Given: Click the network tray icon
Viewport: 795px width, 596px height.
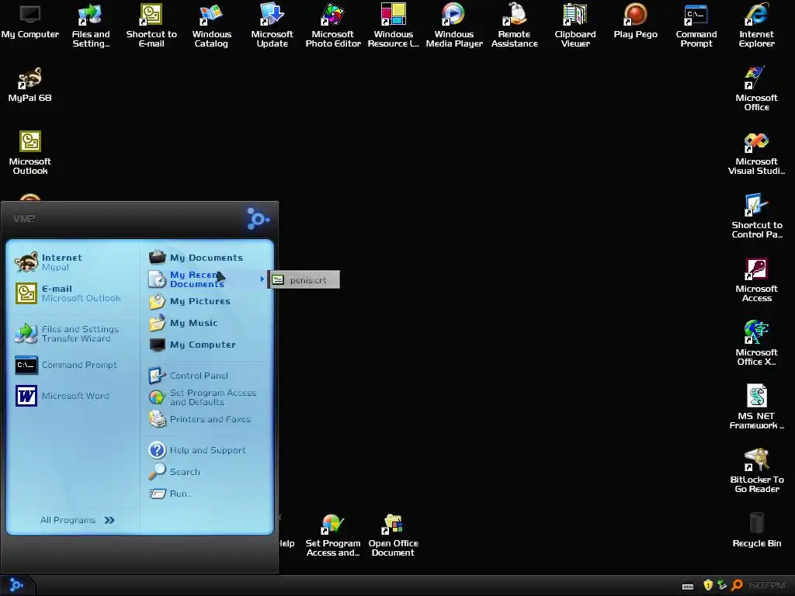Looking at the screenshot, I should 722,585.
